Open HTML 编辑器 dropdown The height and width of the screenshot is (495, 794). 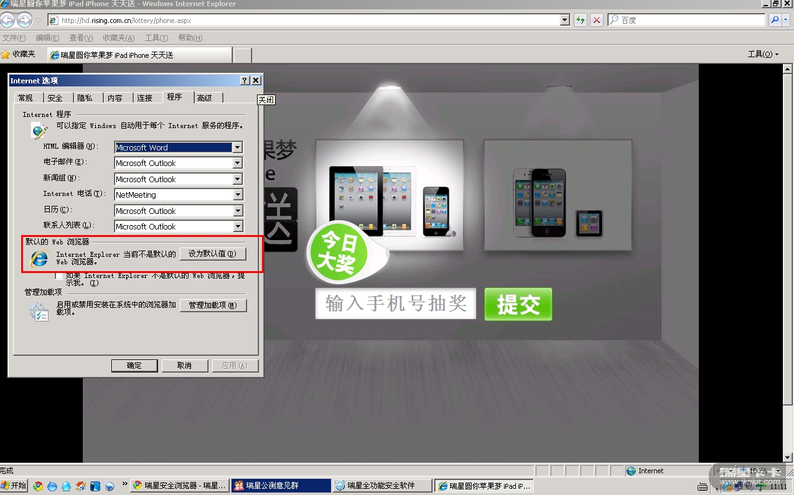tap(237, 147)
